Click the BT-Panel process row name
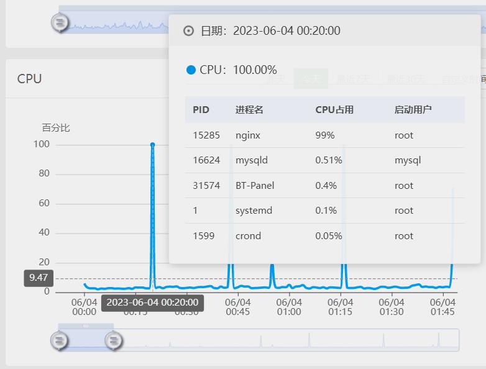486x369 pixels. [x=255, y=185]
